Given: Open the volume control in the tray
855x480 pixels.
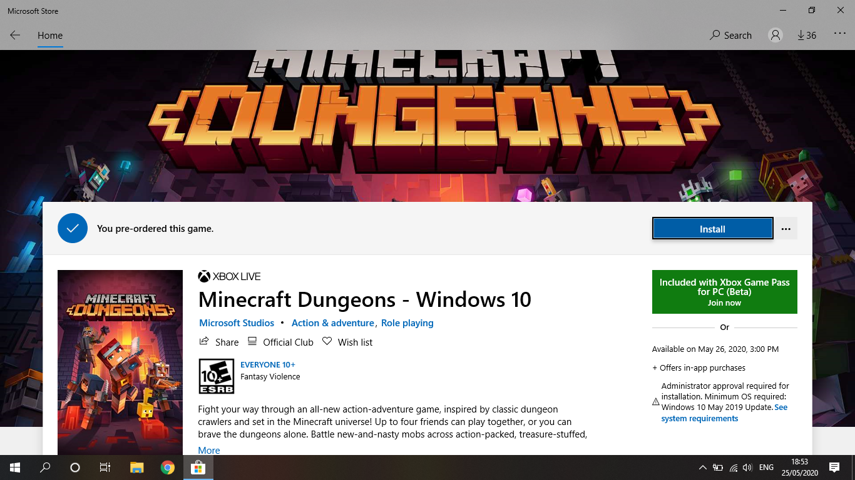Looking at the screenshot, I should tap(748, 467).
